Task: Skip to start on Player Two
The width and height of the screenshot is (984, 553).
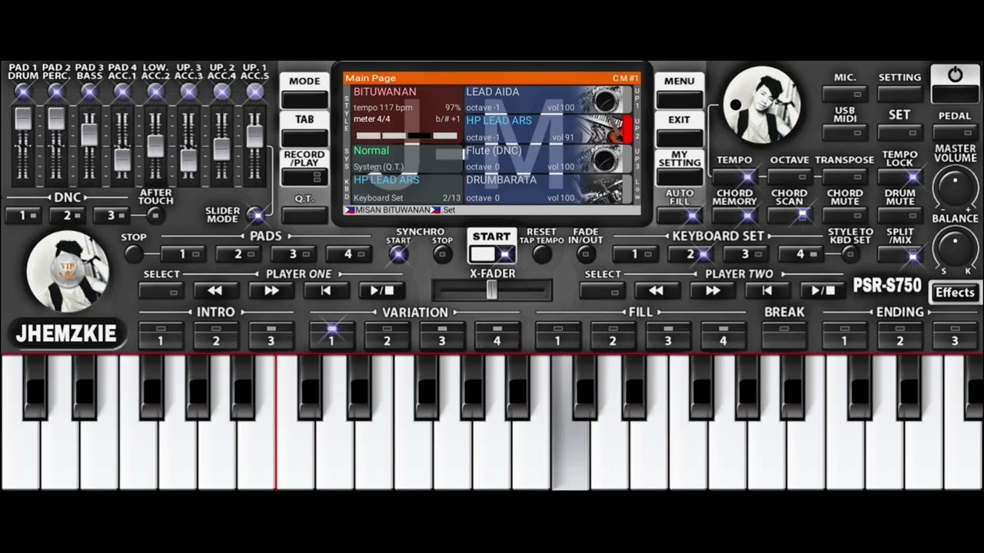Action: tap(767, 291)
